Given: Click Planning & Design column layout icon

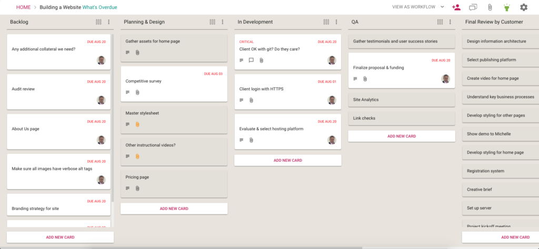Looking at the screenshot, I should (x=213, y=22).
